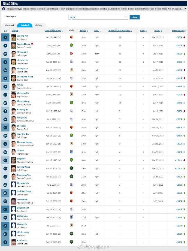Switch to the Gallery tab
This screenshot has height=251, width=188.
click(x=39, y=25)
